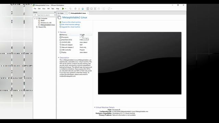The image size is (219, 123).
Task: Click the stretch guest toolbar icon
Action: pyautogui.click(x=109, y=9)
